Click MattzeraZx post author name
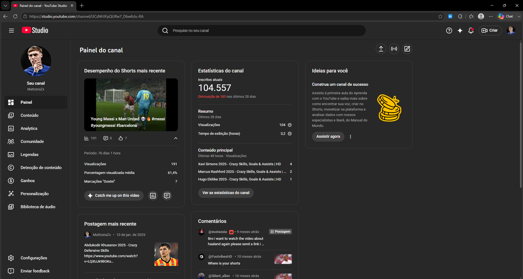 pos(102,235)
